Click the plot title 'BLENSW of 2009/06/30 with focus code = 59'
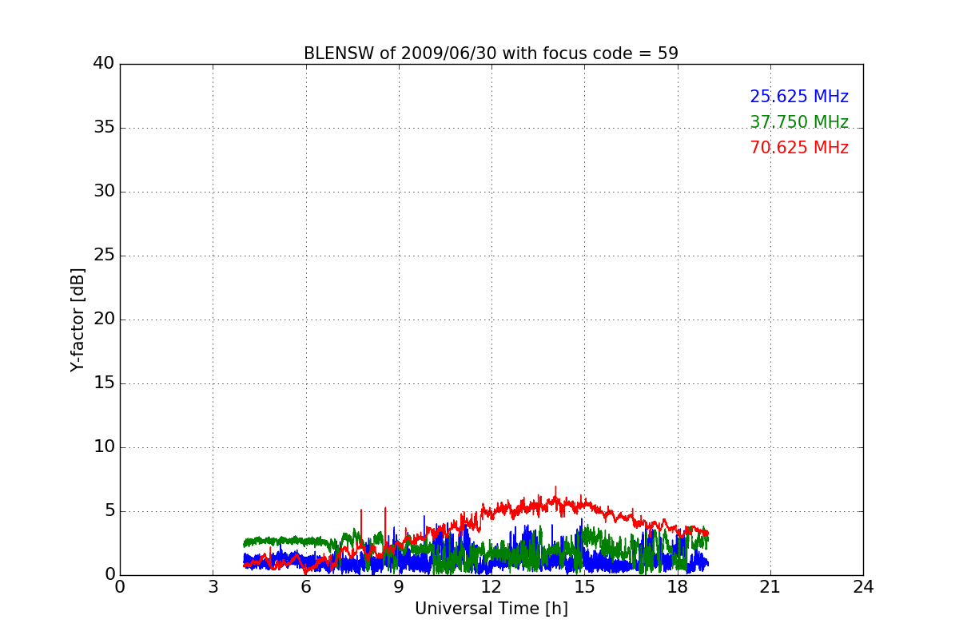959x639 pixels. (491, 54)
